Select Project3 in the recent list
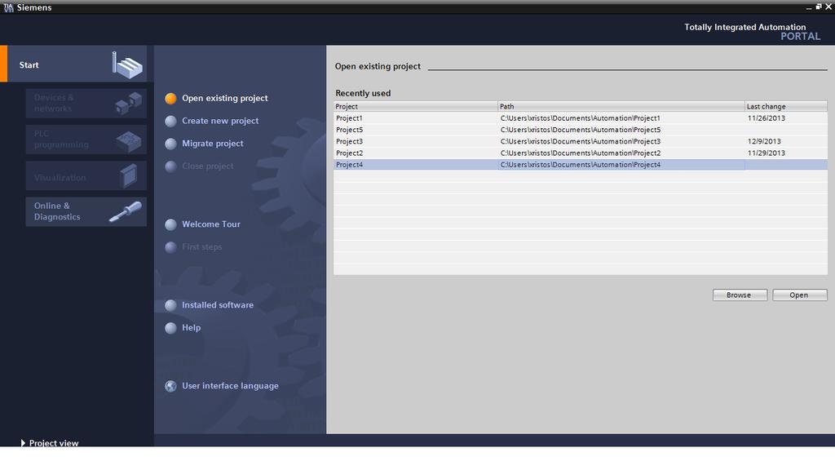 (x=349, y=142)
